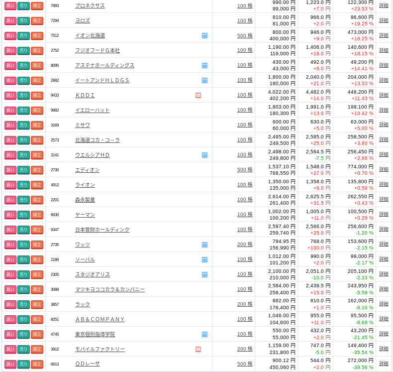The width and height of the screenshot is (393, 372).
Task: Open 詳細 details for スタジオアリス
Action: coord(384,274)
